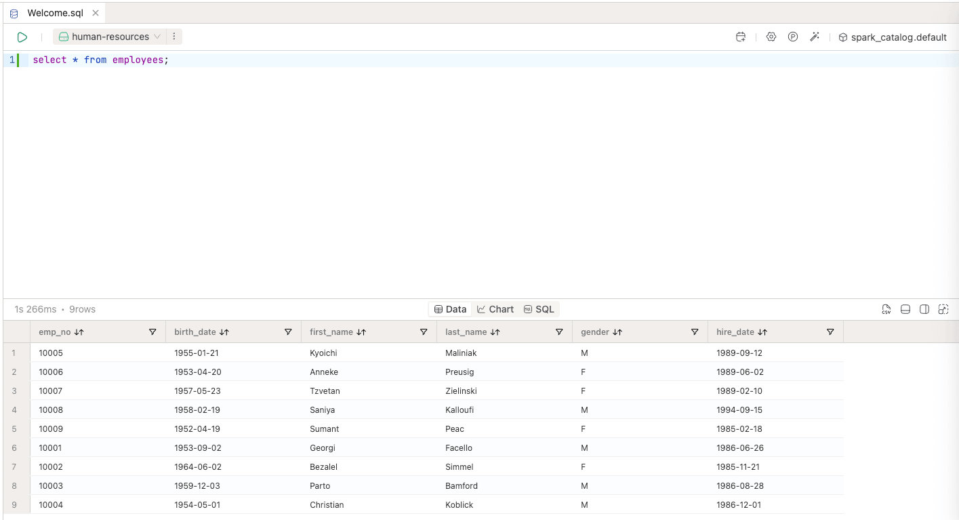
Task: Click the line number 1 gutter
Action: click(x=12, y=60)
